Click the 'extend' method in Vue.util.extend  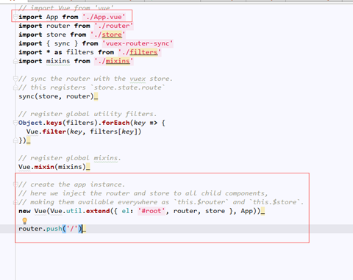tap(98, 211)
